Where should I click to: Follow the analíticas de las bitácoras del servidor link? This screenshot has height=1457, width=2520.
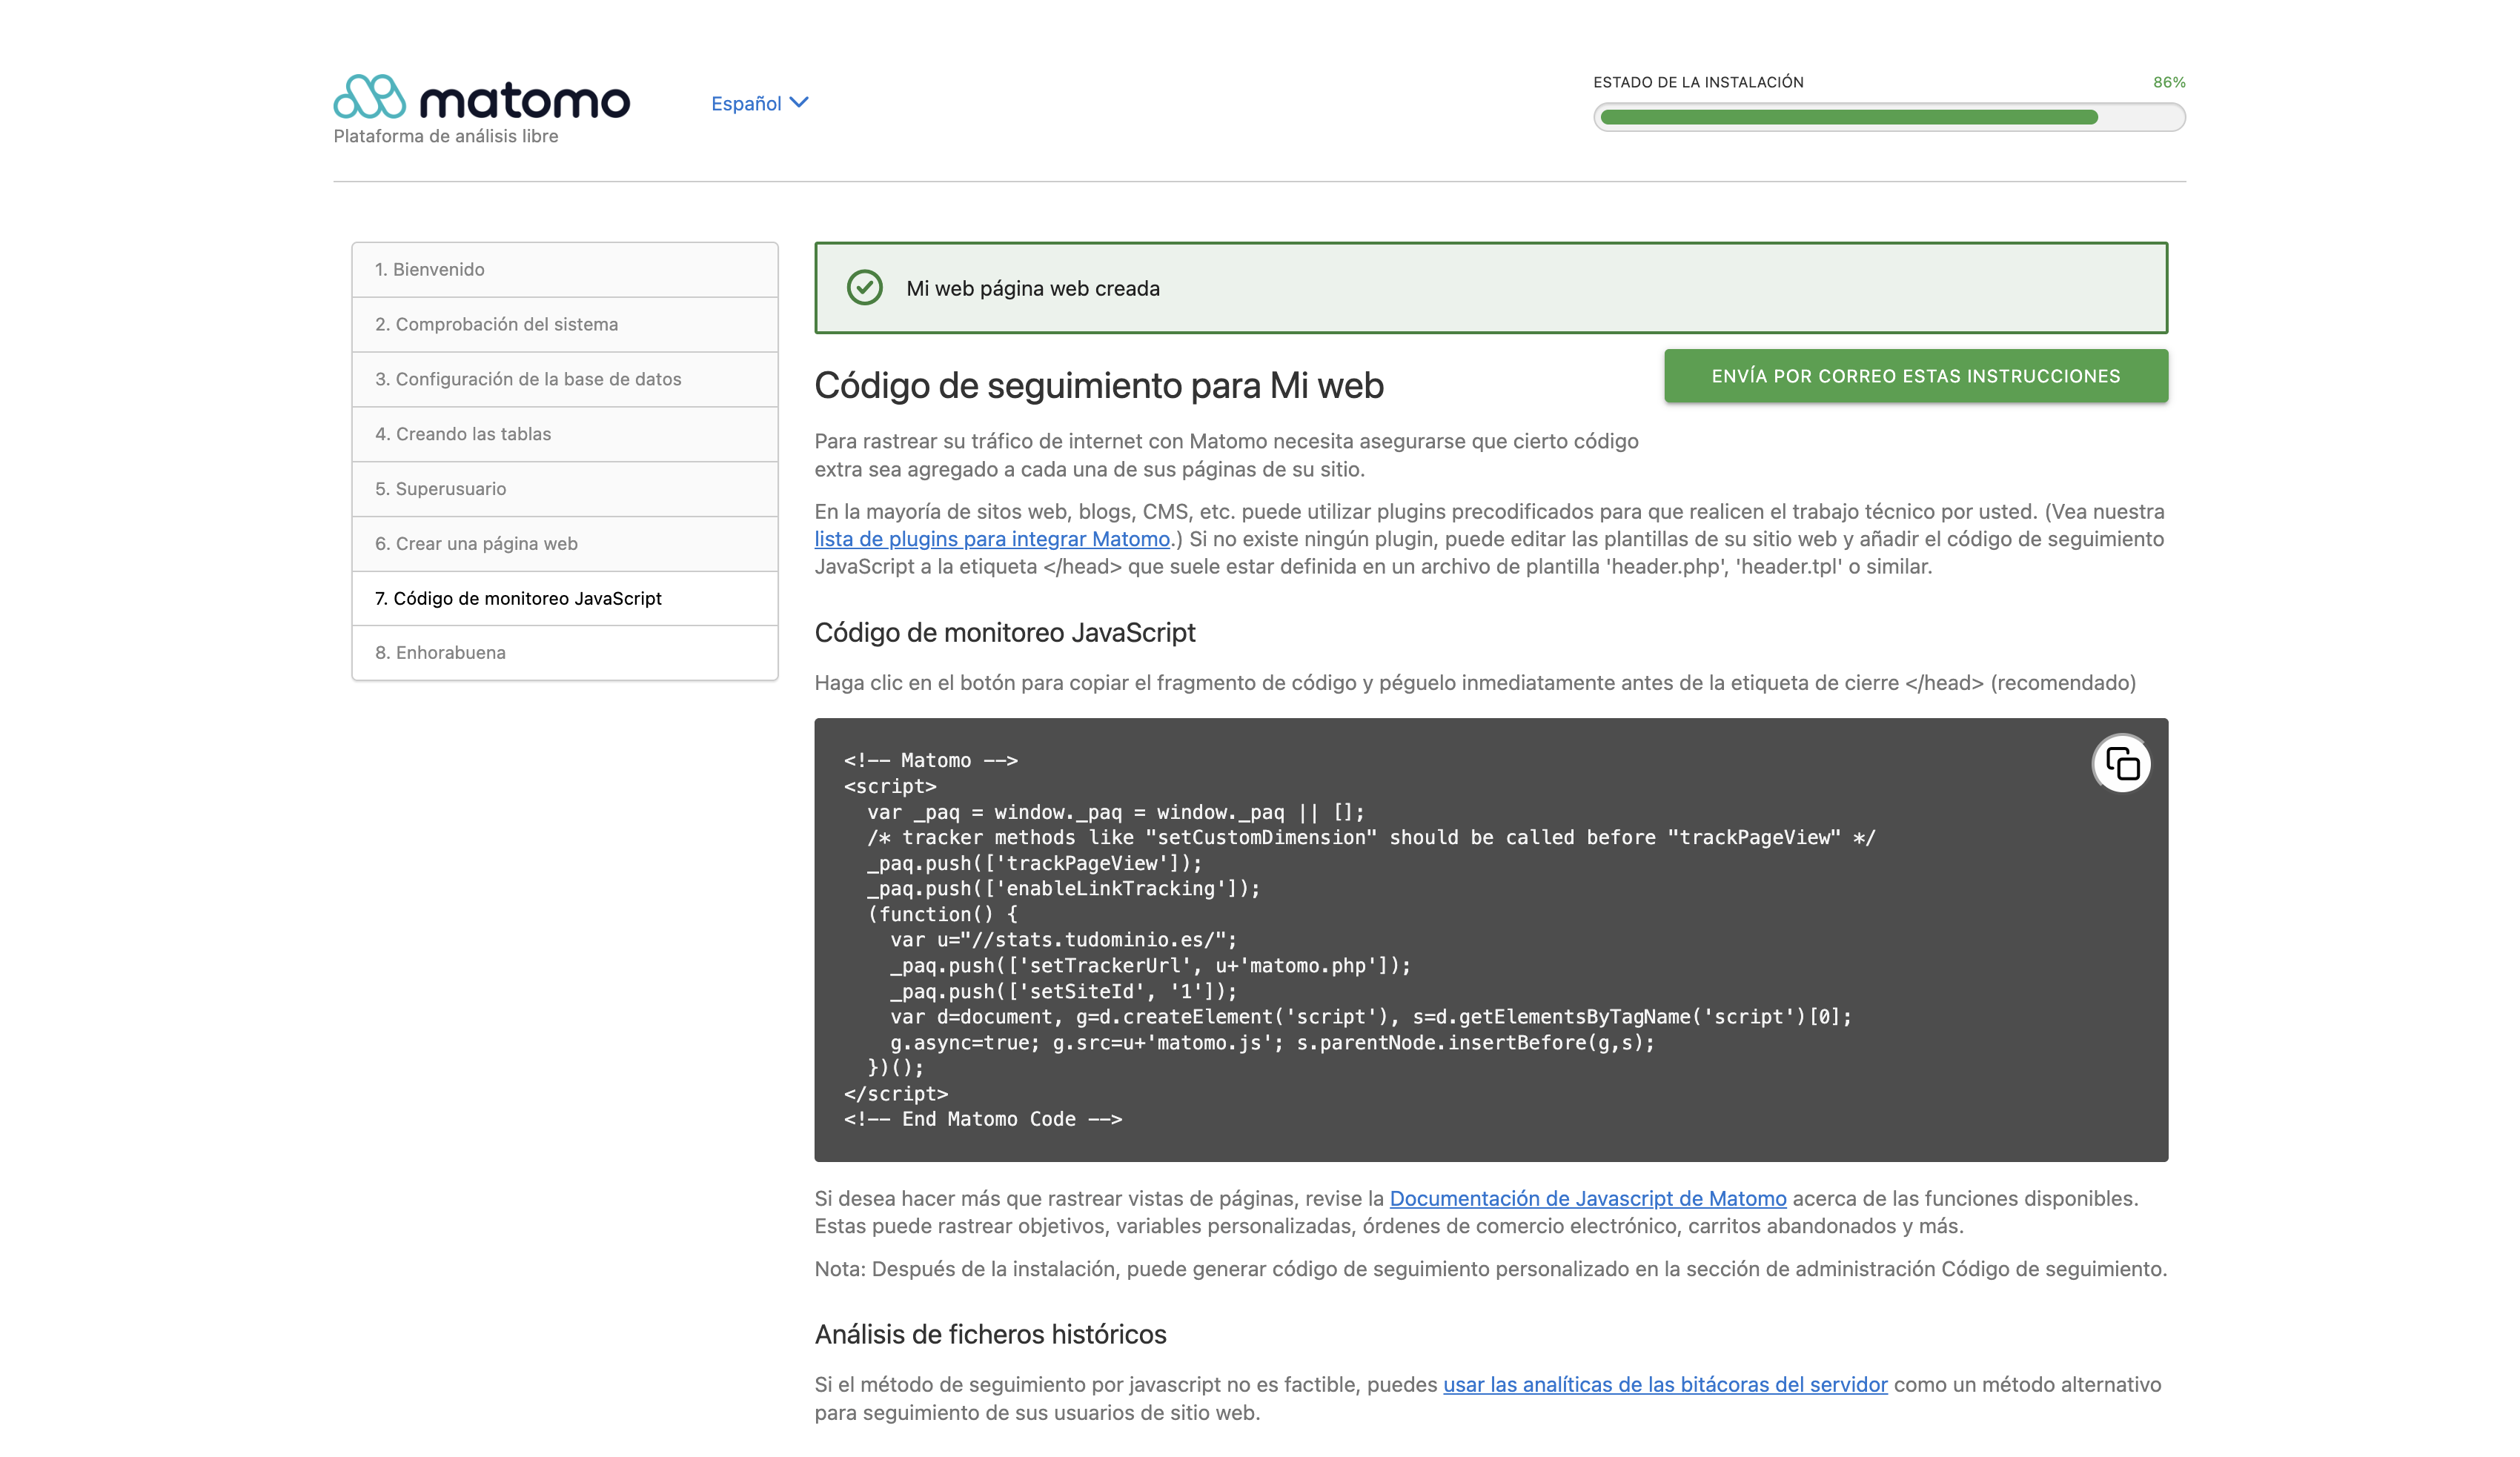click(x=1665, y=1384)
